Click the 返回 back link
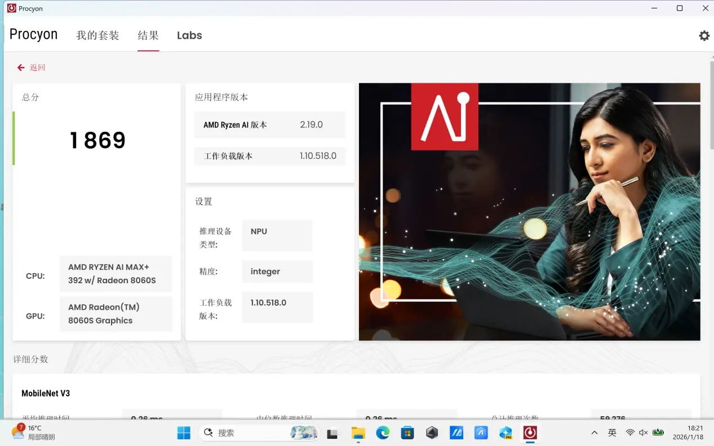Viewport: 714px width, 446px height. [37, 68]
